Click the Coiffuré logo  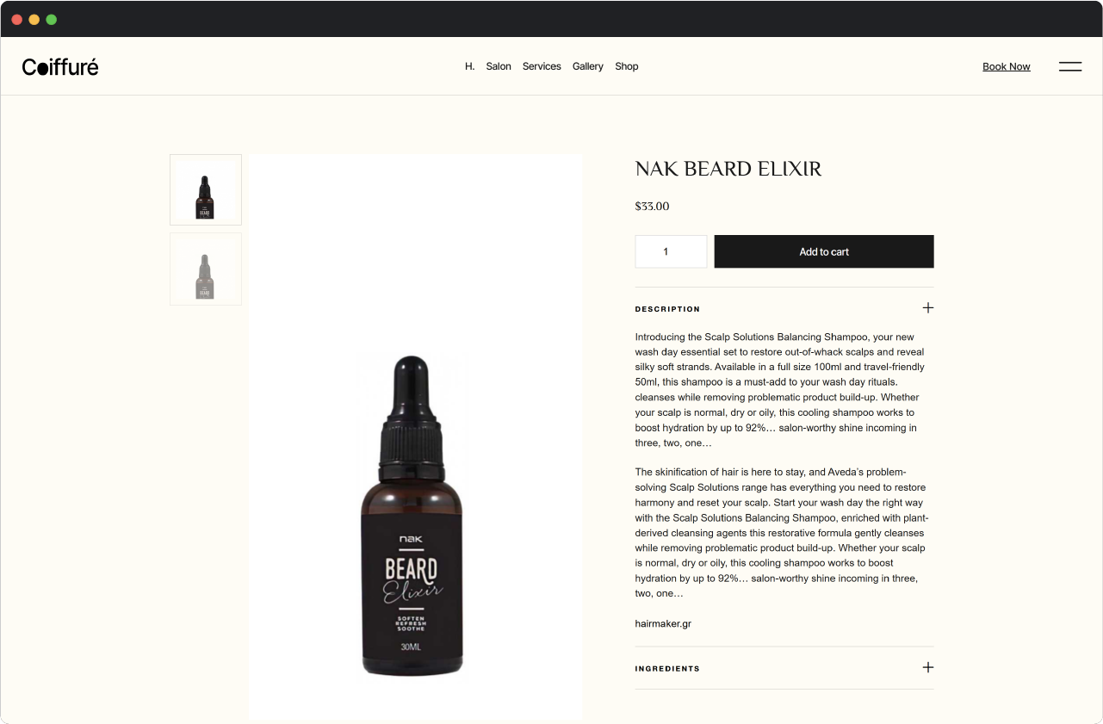point(60,66)
